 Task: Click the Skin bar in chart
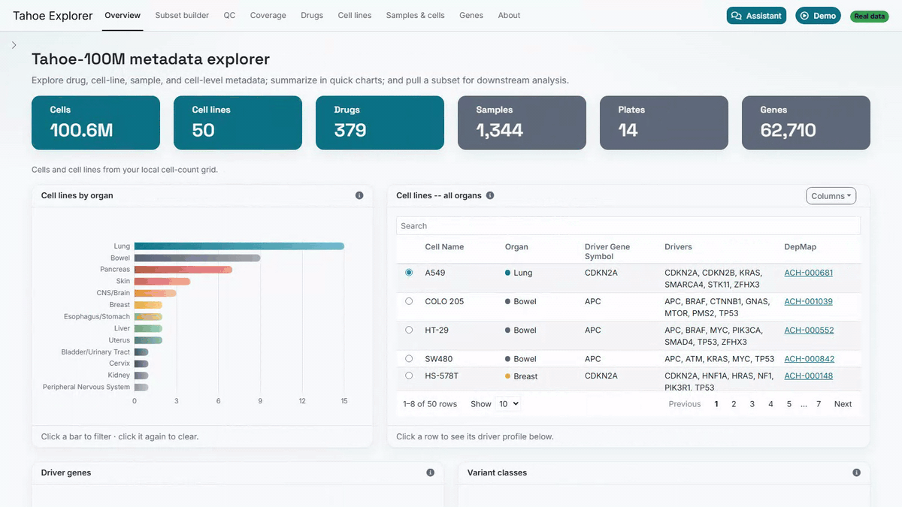pyautogui.click(x=162, y=282)
